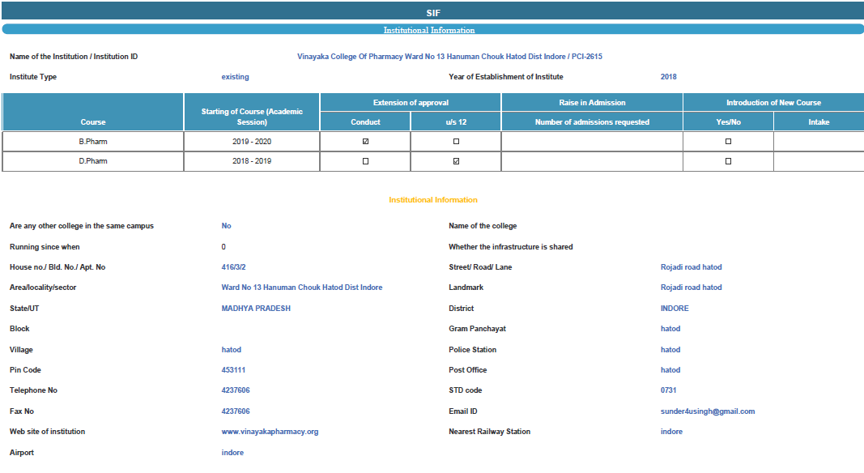This screenshot has height=473, width=864.
Task: Click the Course column header
Action: [x=93, y=113]
